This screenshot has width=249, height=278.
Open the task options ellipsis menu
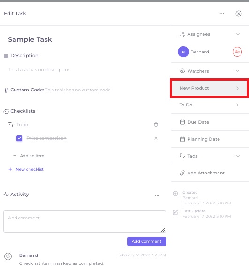(222, 14)
